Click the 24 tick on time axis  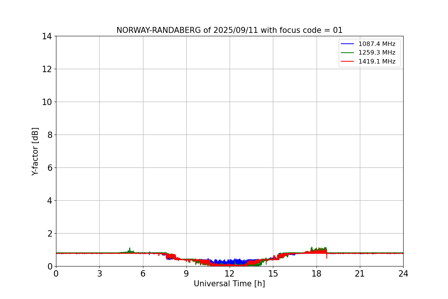(403, 274)
